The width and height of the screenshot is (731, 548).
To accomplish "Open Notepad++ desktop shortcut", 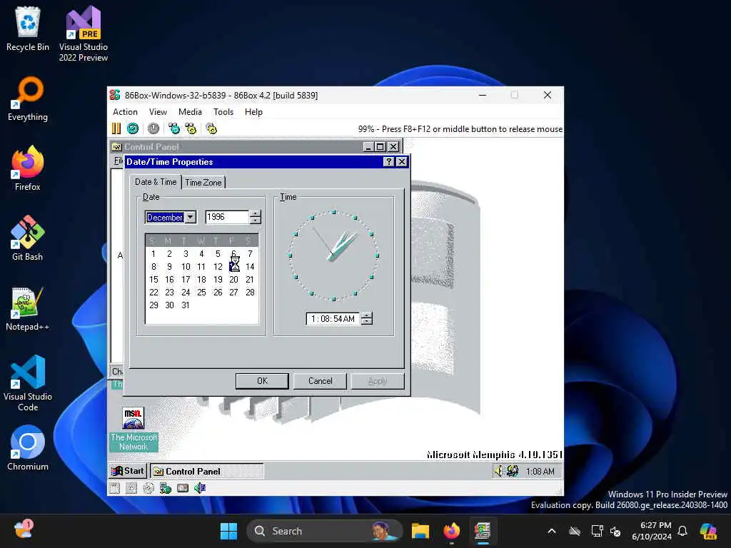I will click(28, 308).
